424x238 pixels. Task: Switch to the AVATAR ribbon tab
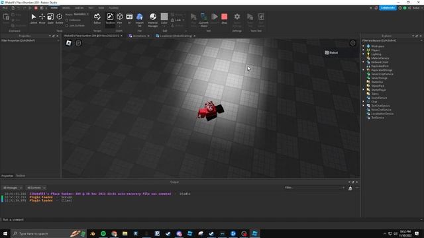(79, 8)
